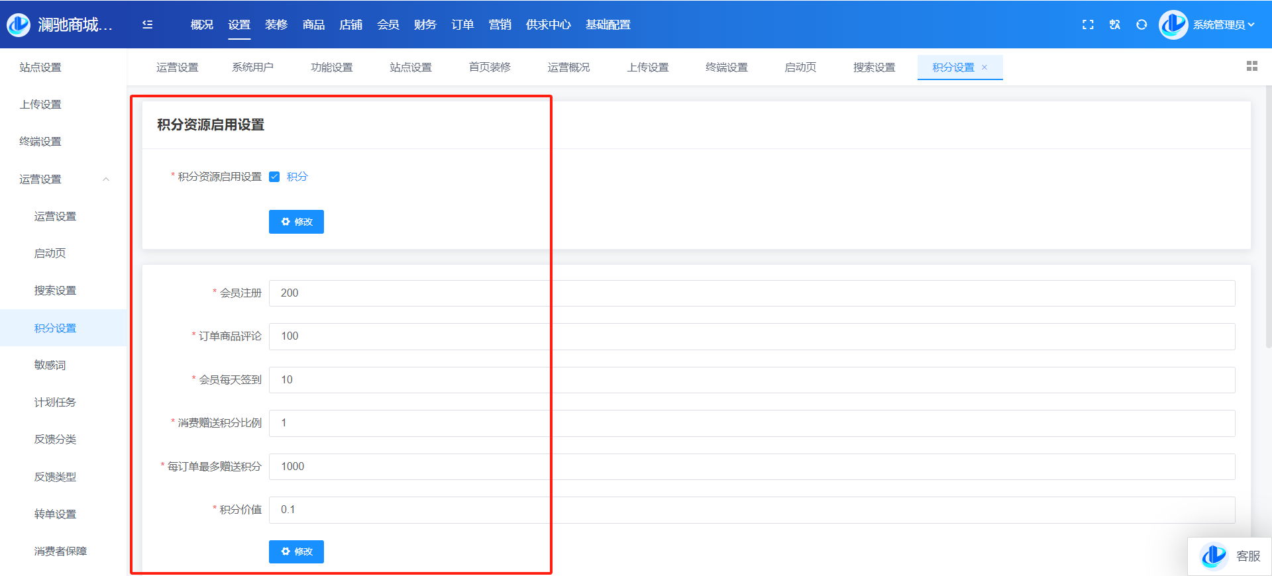The width and height of the screenshot is (1272, 576).
Task: Click the bottom 修改 button below 积分价值
Action: (296, 552)
